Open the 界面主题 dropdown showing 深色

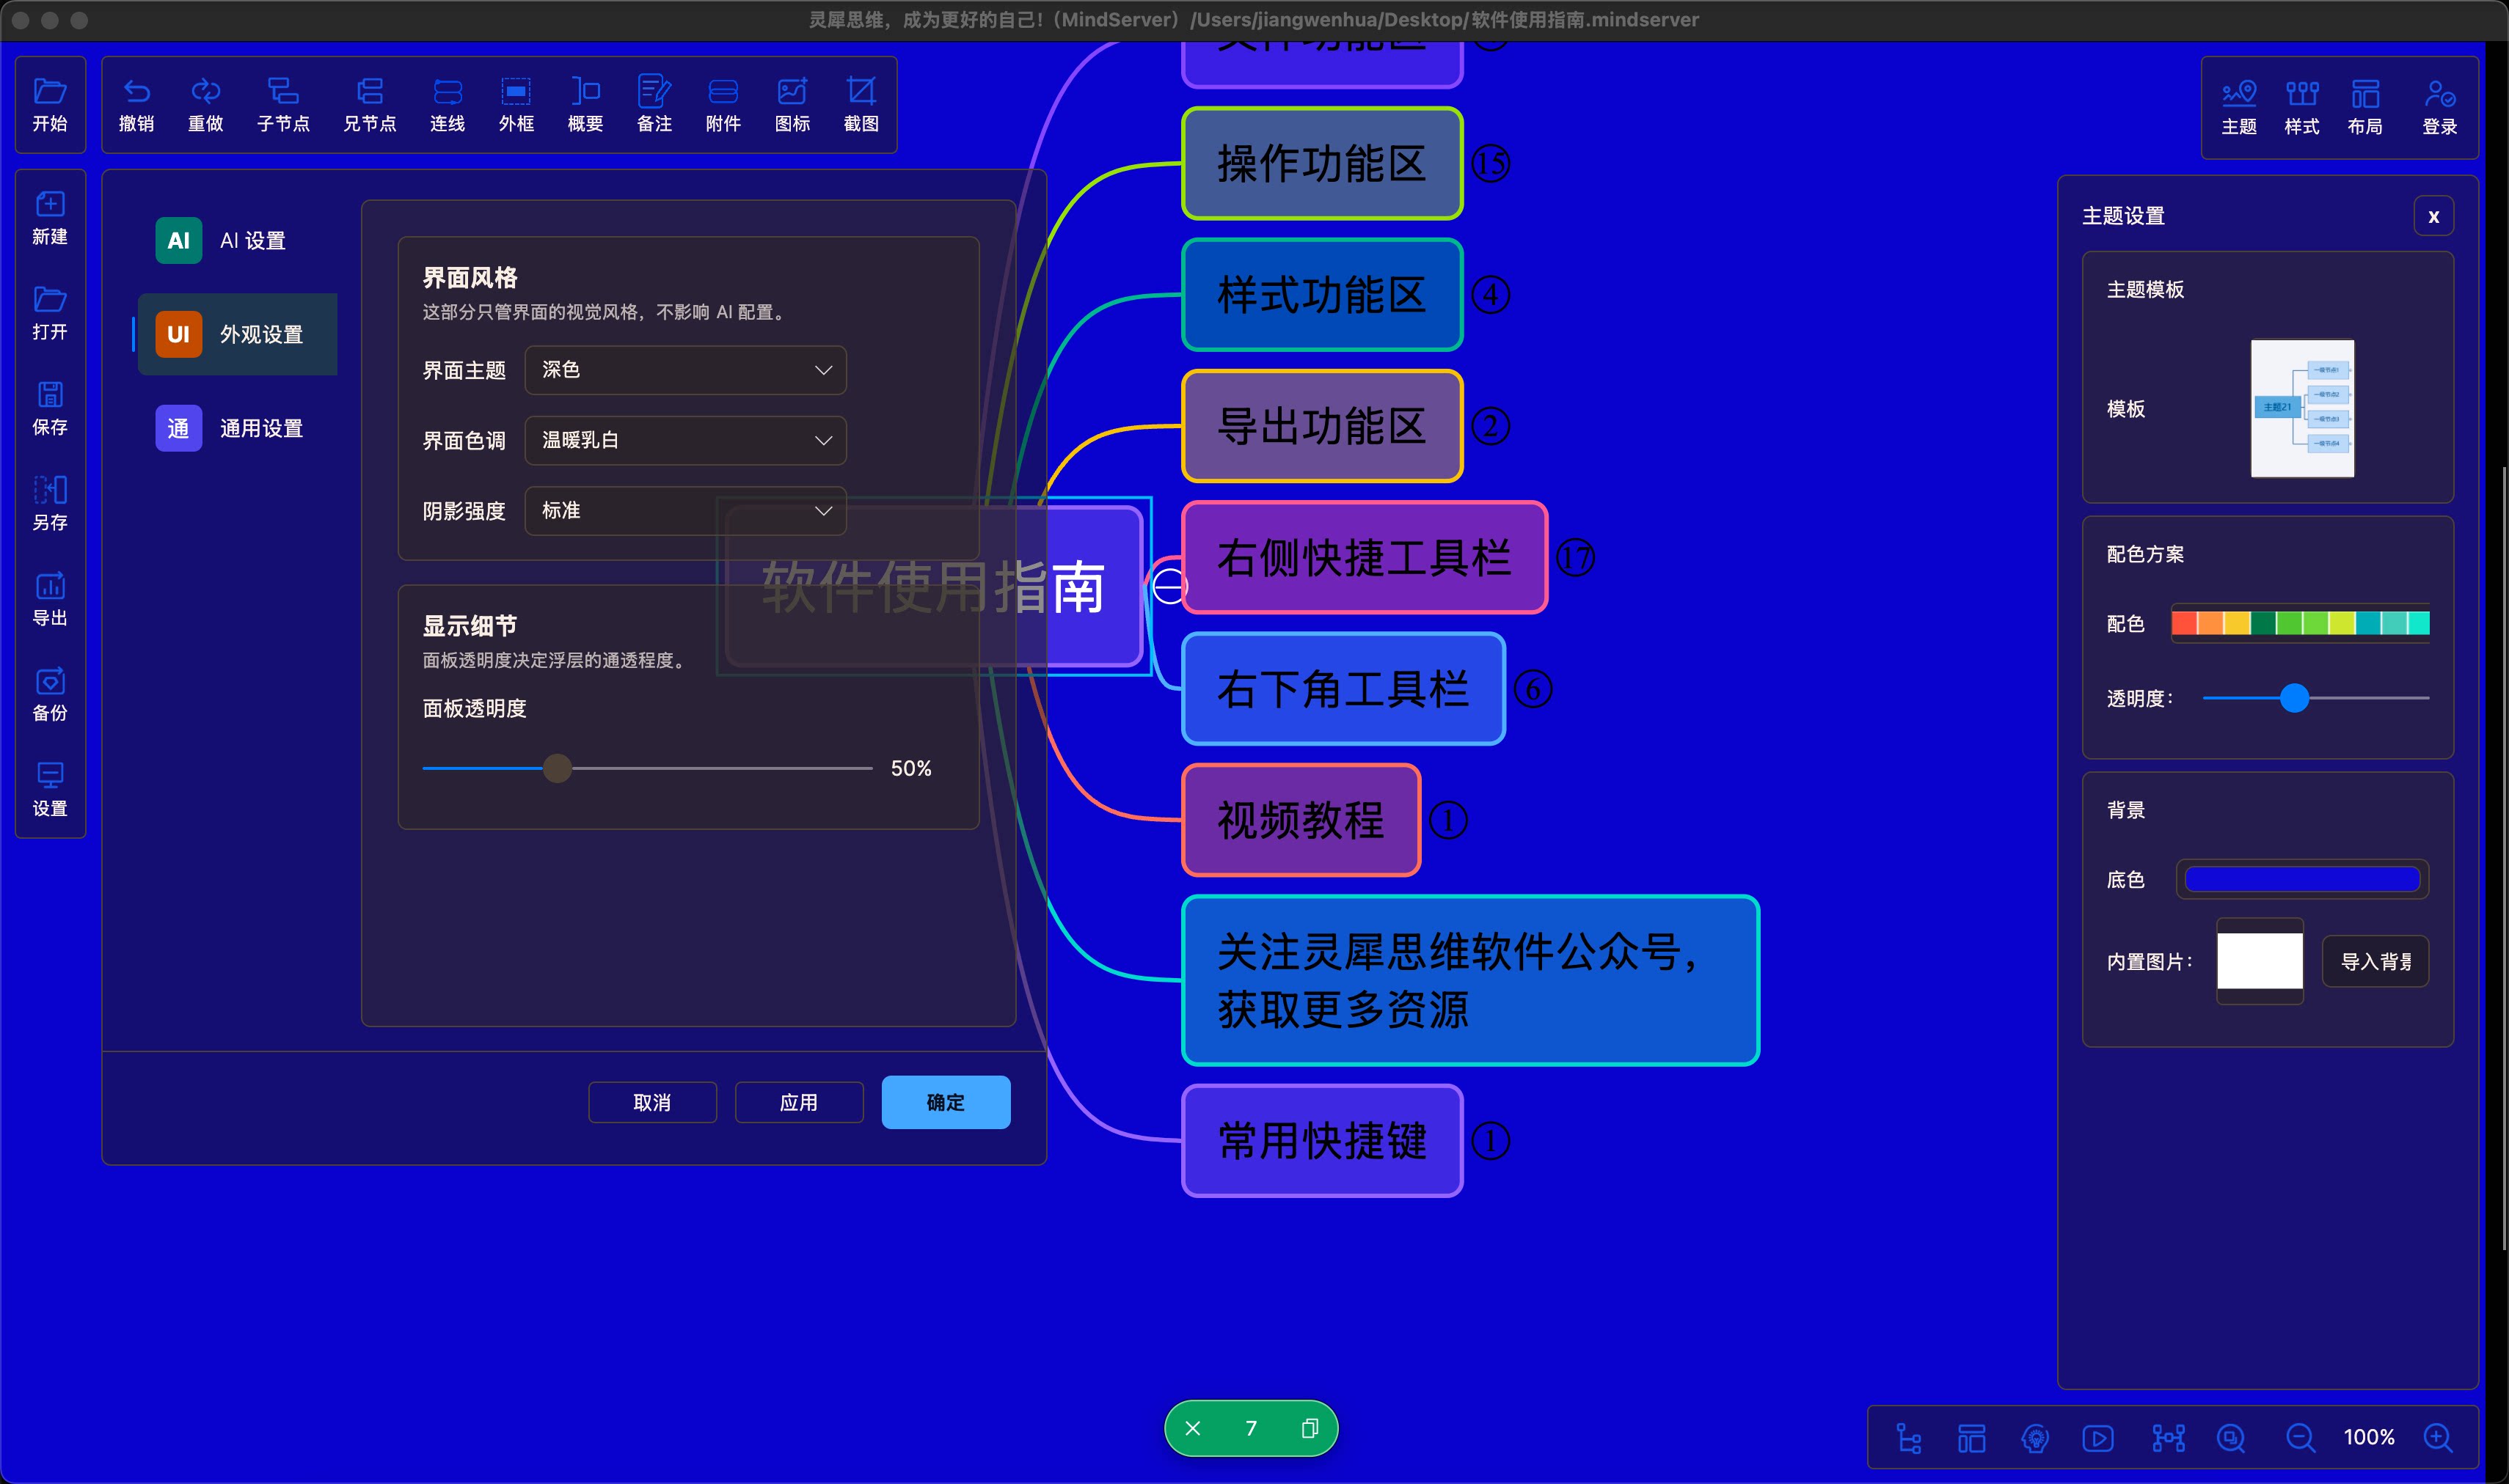(685, 370)
